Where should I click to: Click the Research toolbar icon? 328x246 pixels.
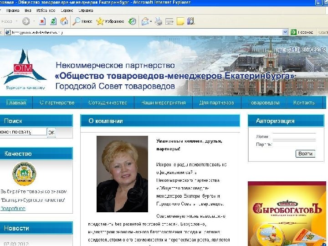[191, 21]
